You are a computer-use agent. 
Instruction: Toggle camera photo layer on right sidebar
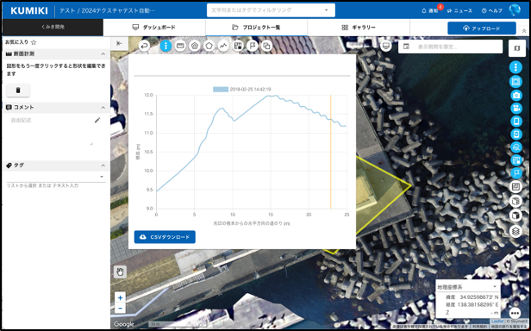tap(515, 95)
